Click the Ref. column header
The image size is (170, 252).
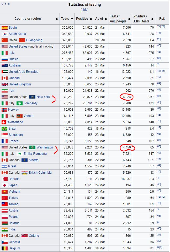click(x=162, y=19)
